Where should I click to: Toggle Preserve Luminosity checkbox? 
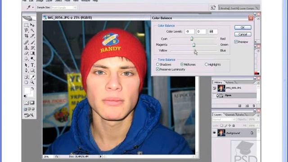tap(157, 69)
